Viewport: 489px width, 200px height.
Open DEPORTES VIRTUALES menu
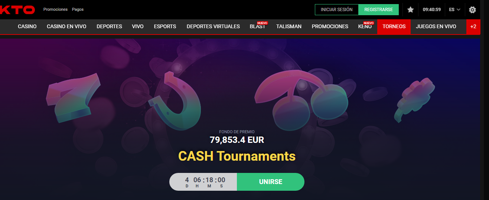click(213, 27)
